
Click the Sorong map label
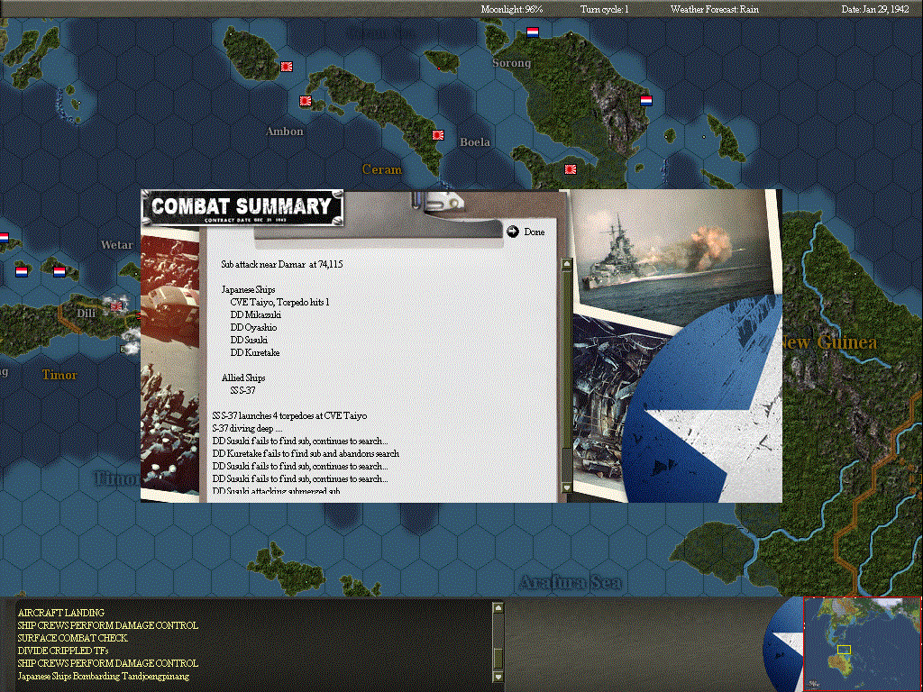(x=511, y=63)
